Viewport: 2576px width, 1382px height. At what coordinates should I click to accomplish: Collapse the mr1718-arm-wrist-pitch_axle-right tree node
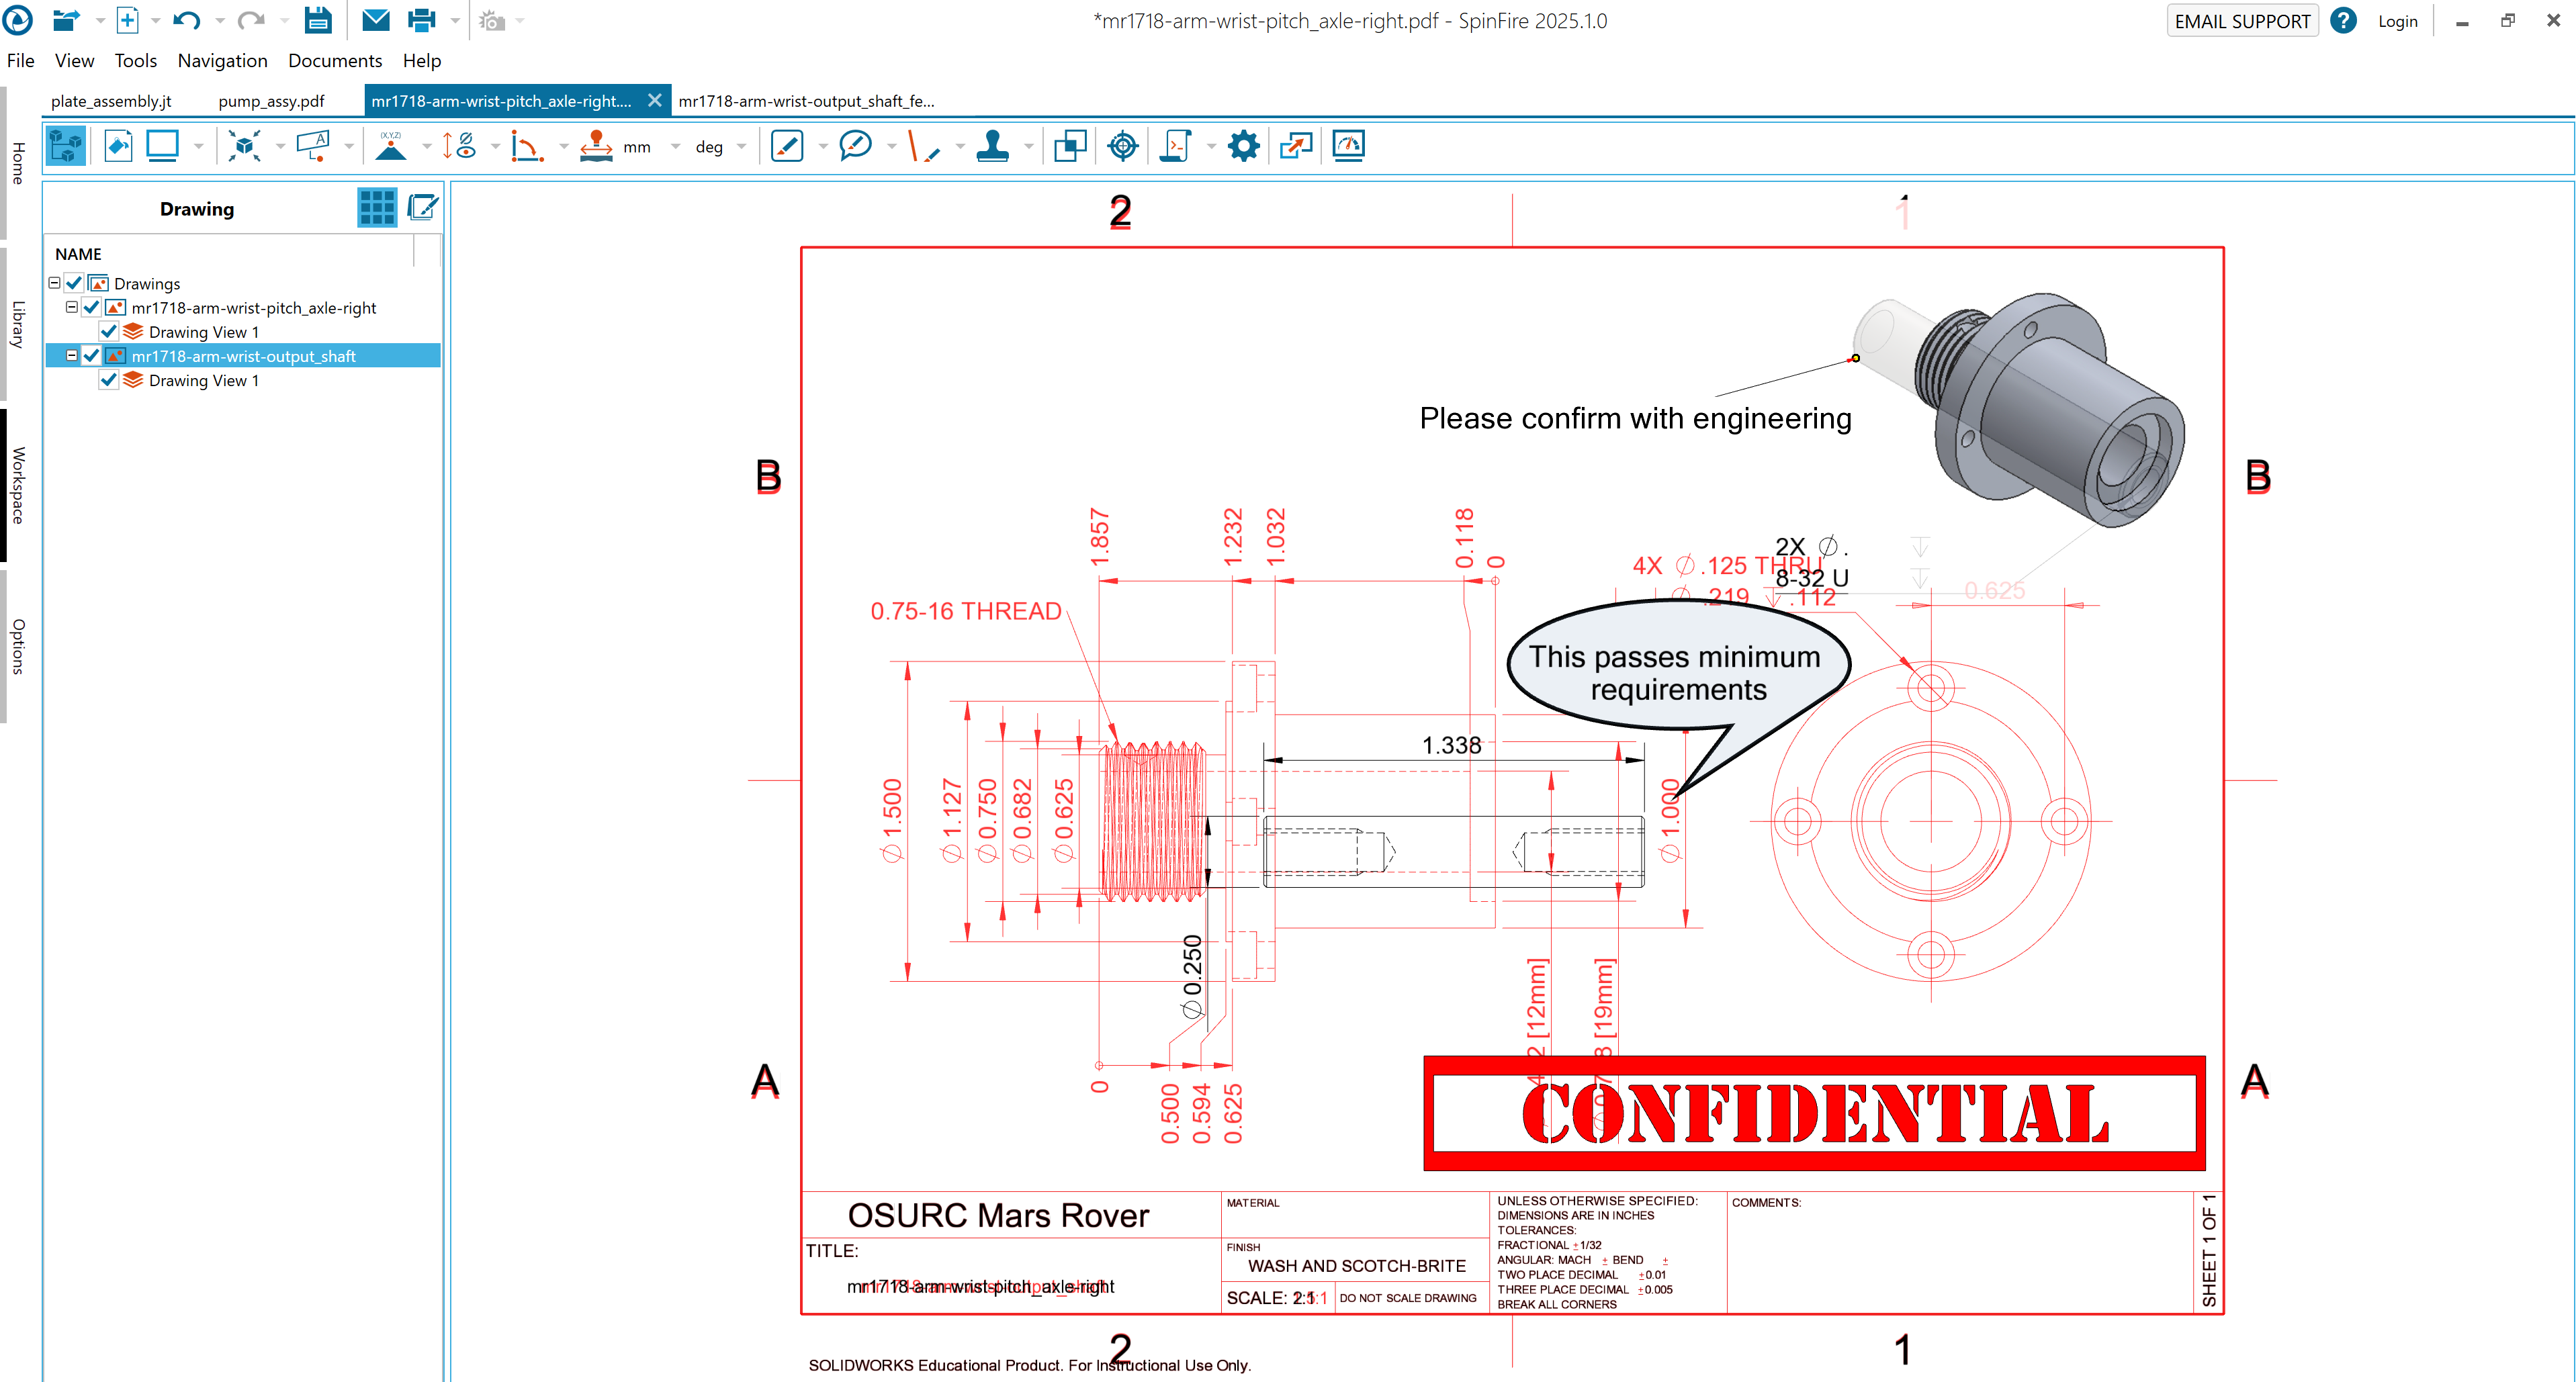click(72, 307)
